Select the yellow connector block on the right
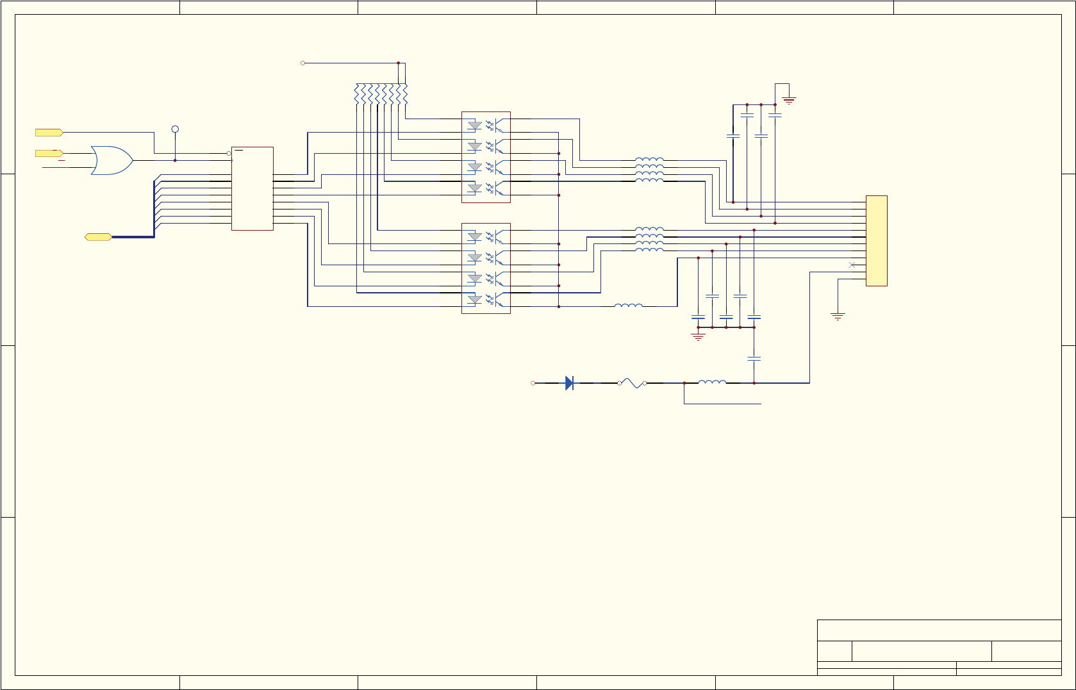 coord(876,241)
